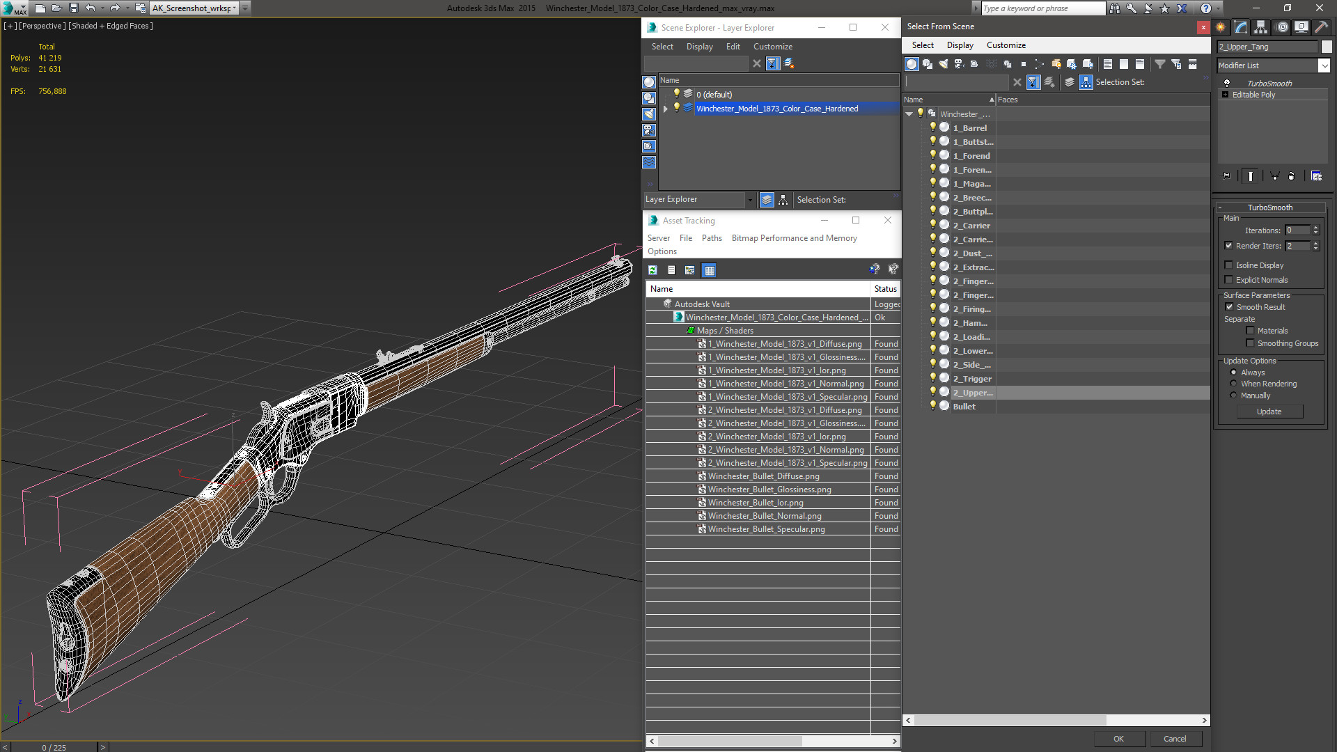Toggle Display Shapes filter in Select From Scene
The width and height of the screenshot is (1337, 752).
point(928,64)
